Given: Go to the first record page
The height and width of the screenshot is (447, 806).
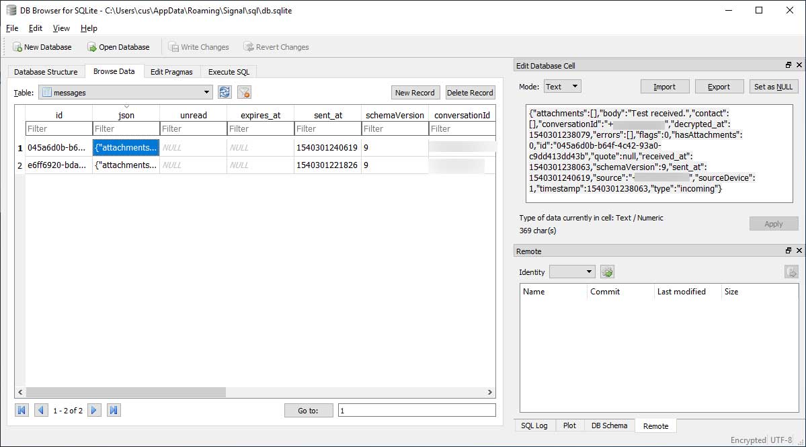Looking at the screenshot, I should click(x=22, y=410).
